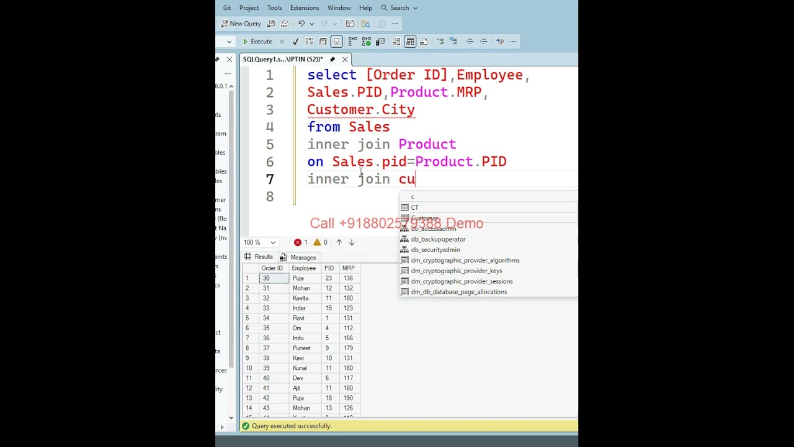Click the Decrease Indent icon
Image resolution: width=794 pixels, height=447 pixels.
pos(470,42)
